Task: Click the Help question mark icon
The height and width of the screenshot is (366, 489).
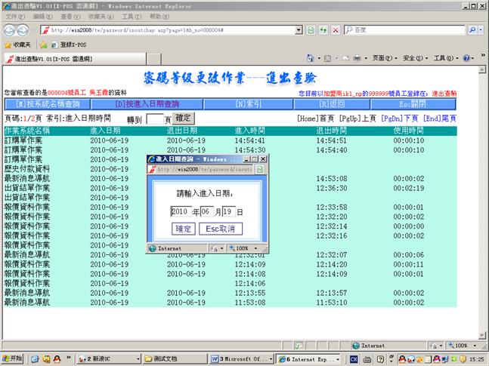Action: coord(466,58)
